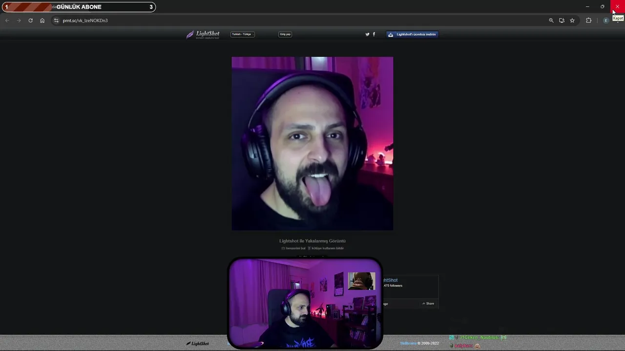625x351 pixels.
Task: Open the Turkish - Türkçe language dropdown
Action: click(243, 34)
